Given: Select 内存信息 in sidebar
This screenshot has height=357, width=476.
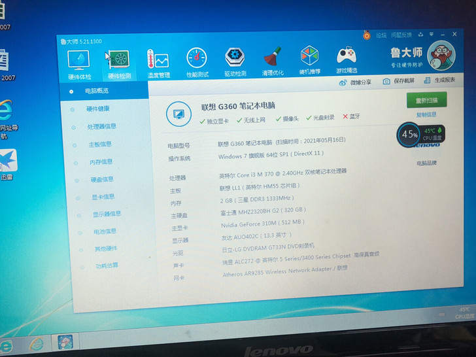Looking at the screenshot, I should (101, 161).
